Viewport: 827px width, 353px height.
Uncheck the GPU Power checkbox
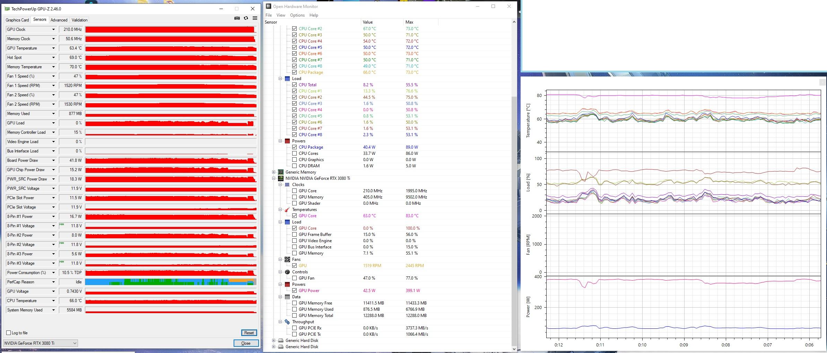(x=294, y=291)
